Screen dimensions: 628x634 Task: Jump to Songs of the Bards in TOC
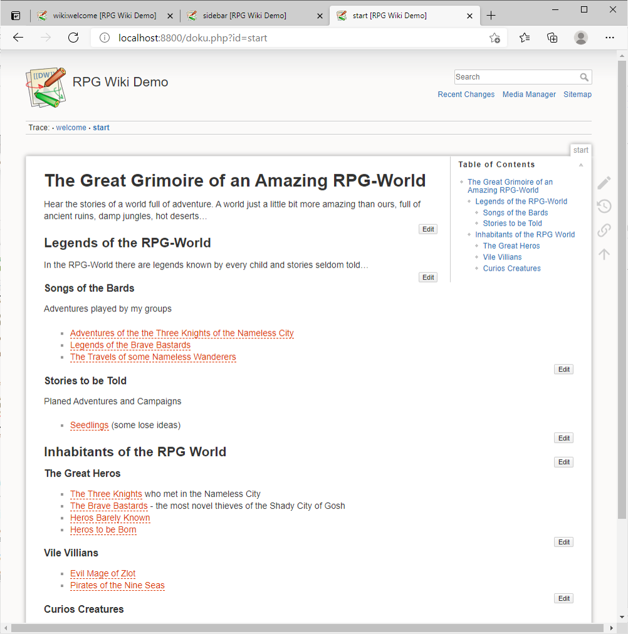[x=515, y=212]
